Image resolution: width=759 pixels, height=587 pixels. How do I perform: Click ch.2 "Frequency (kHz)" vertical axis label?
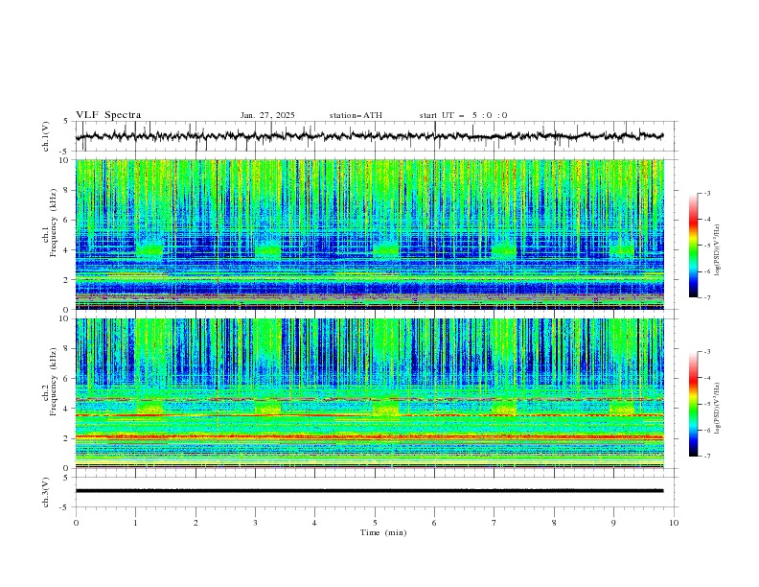tap(54, 382)
